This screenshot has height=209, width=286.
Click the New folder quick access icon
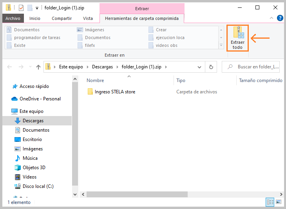pyautogui.click(x=30, y=8)
